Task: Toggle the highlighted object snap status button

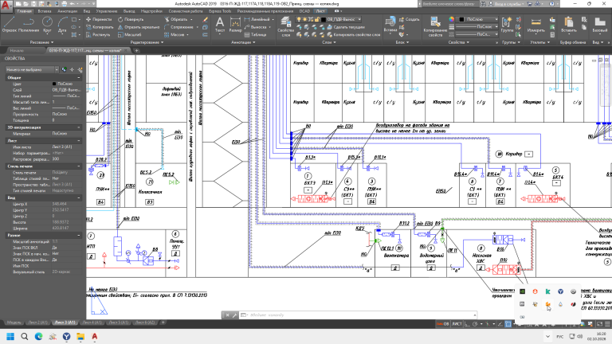Action: (x=508, y=324)
